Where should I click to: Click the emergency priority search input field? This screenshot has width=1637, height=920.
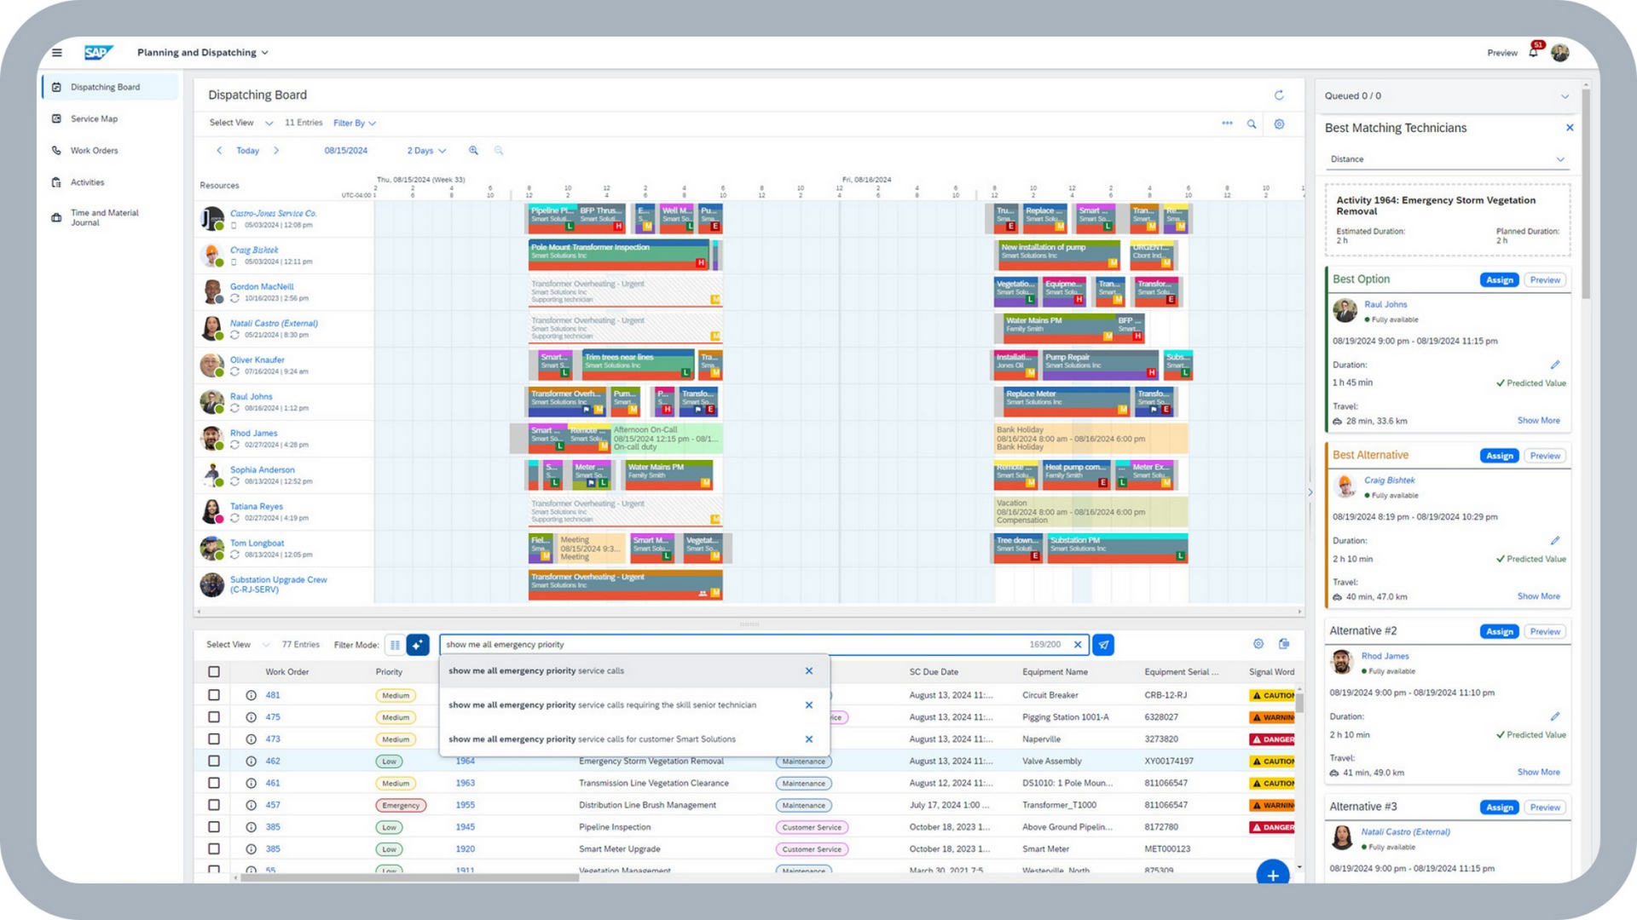click(733, 645)
